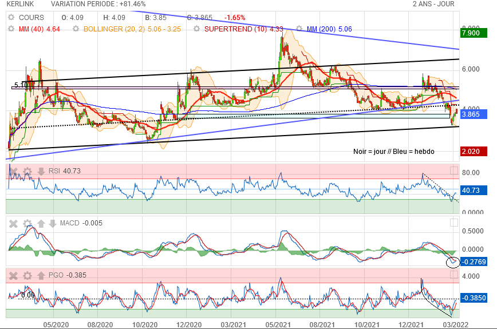This screenshot has width=497, height=329.
Task: Open MACD indicator settings gear
Action: pyautogui.click(x=27, y=224)
